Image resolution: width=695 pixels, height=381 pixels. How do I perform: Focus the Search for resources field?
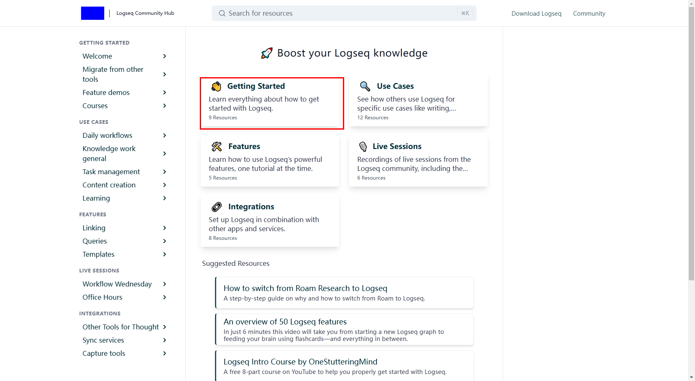coord(339,13)
